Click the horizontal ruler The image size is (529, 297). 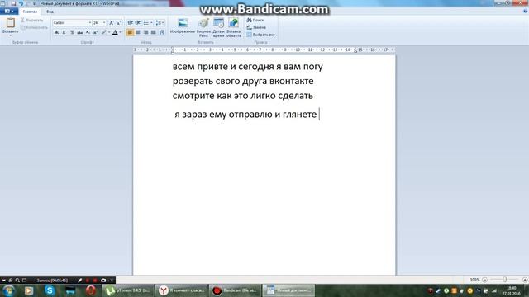(264, 49)
